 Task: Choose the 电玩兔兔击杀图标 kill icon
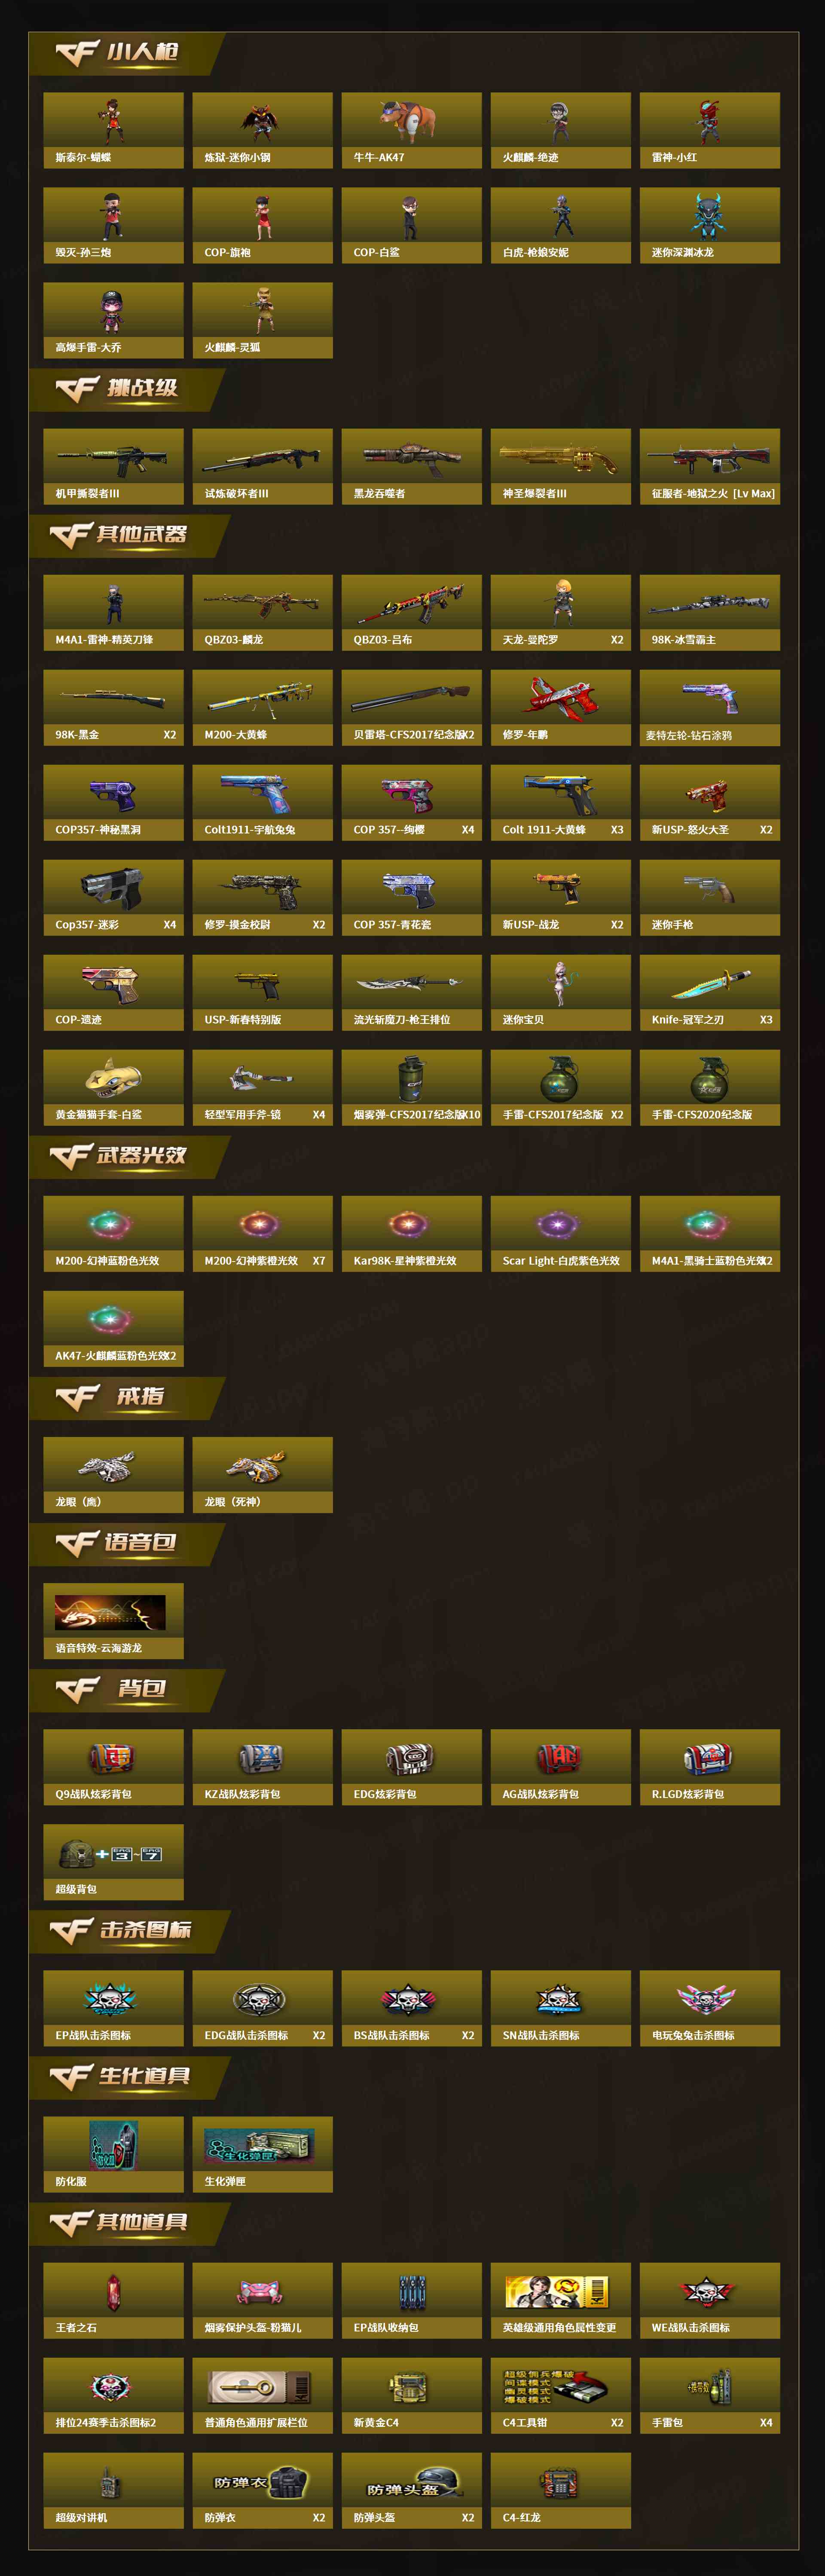click(709, 2007)
